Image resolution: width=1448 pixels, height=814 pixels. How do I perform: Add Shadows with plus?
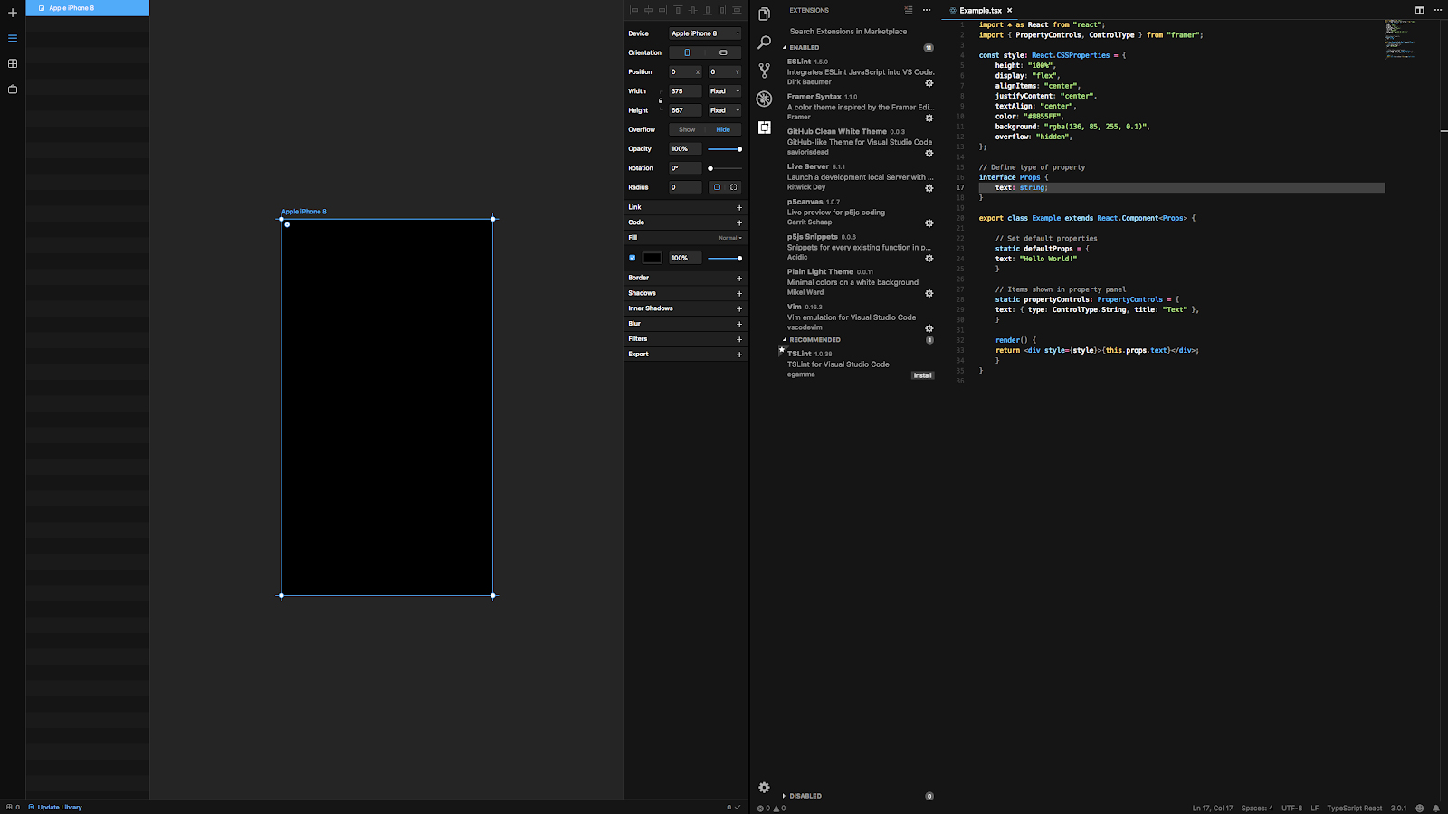(x=739, y=293)
